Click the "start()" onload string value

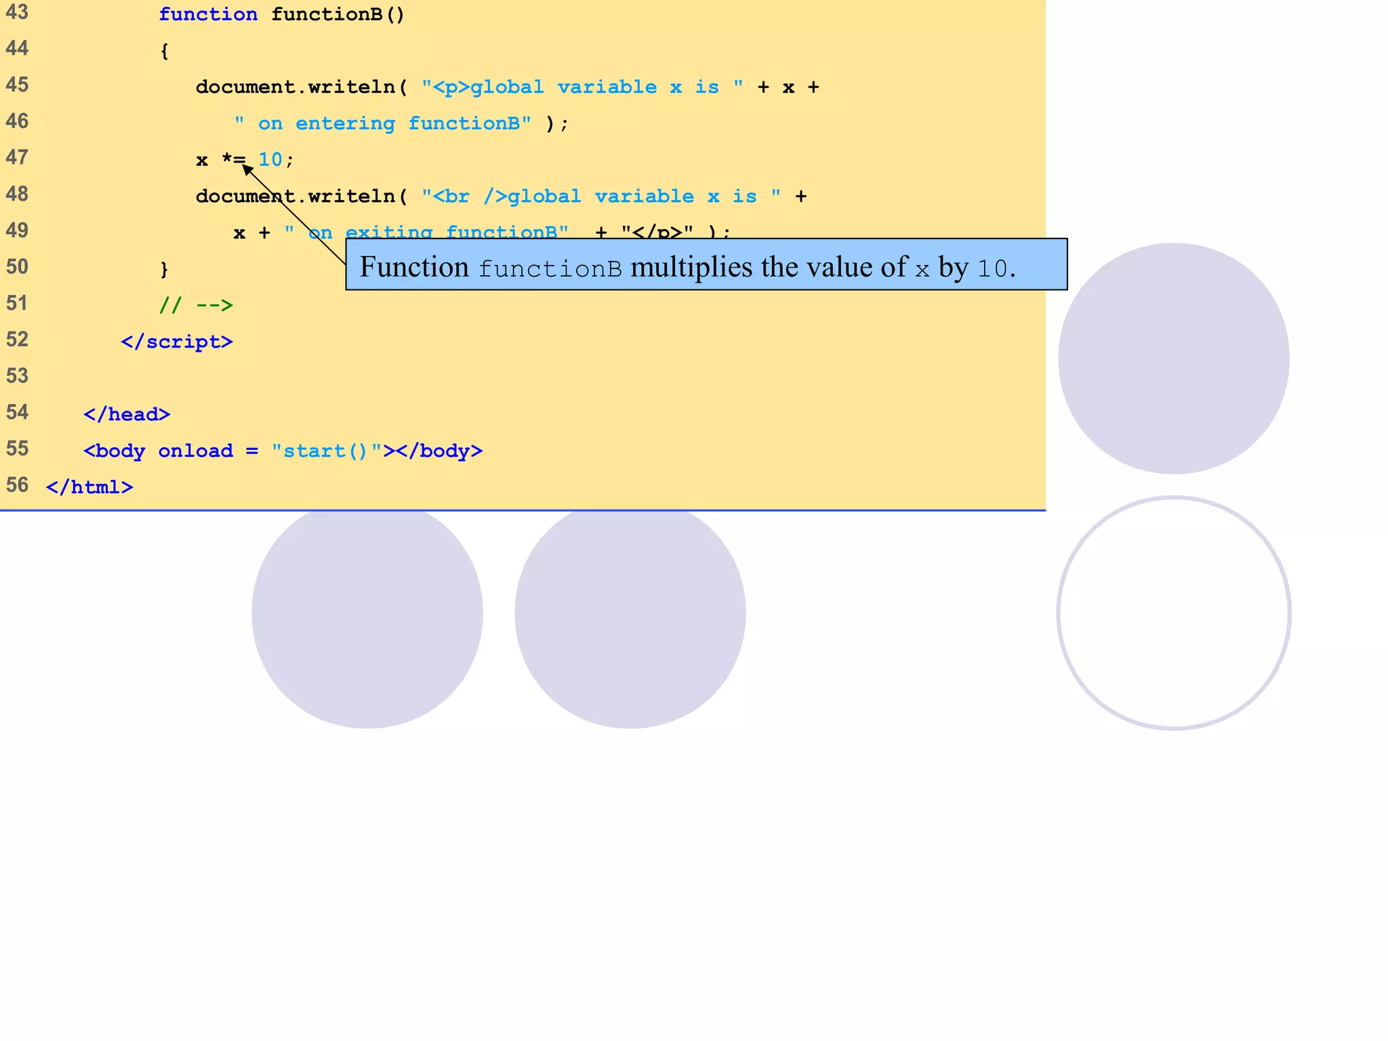pyautogui.click(x=327, y=451)
